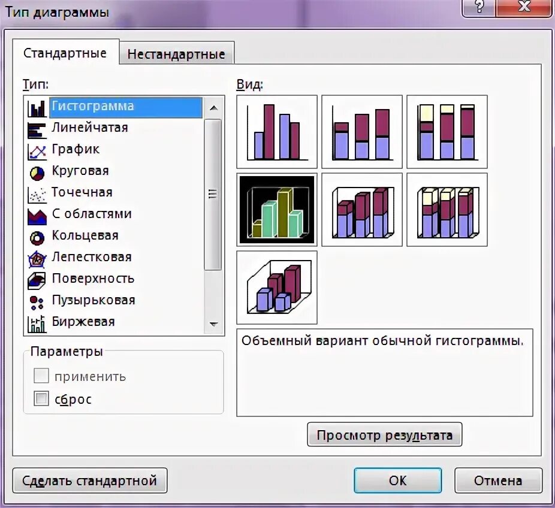The width and height of the screenshot is (555, 508).
Task: Select the Гистограмма list entry text
Action: 93,106
